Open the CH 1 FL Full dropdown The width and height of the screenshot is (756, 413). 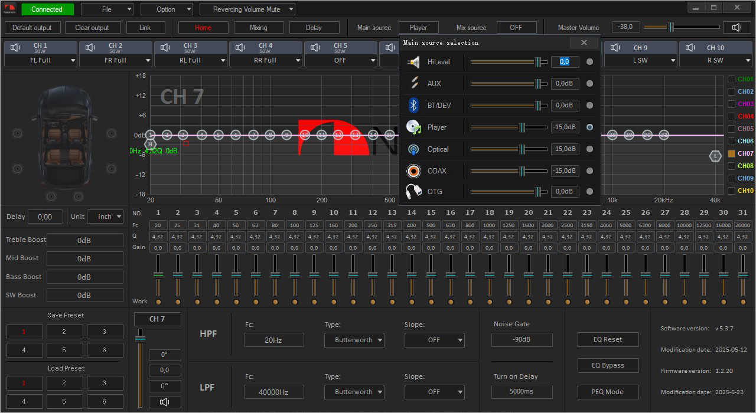tap(41, 60)
